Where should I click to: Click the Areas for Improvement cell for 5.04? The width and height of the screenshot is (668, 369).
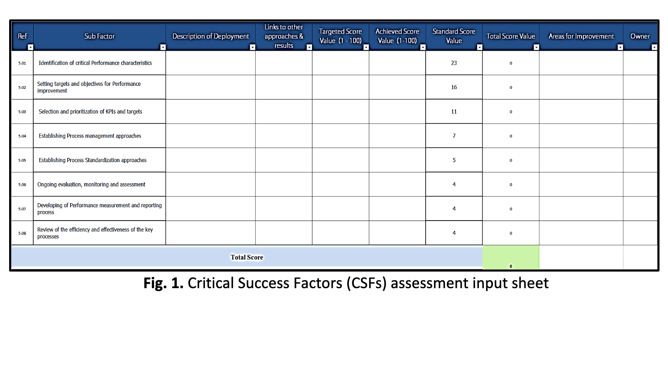point(581,136)
